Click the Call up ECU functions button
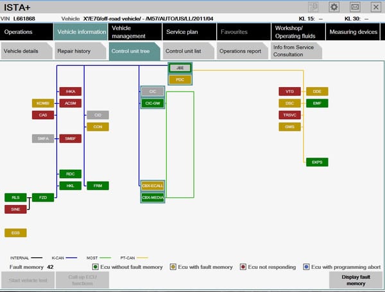Screen dimensions: 385x292 pyautogui.click(x=82, y=280)
